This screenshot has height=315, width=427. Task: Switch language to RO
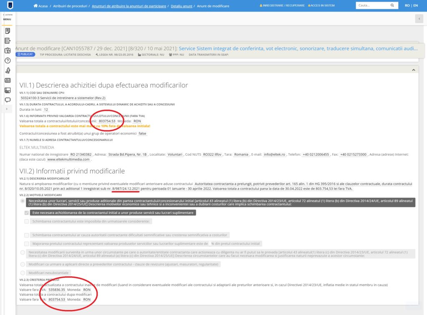(407, 5)
